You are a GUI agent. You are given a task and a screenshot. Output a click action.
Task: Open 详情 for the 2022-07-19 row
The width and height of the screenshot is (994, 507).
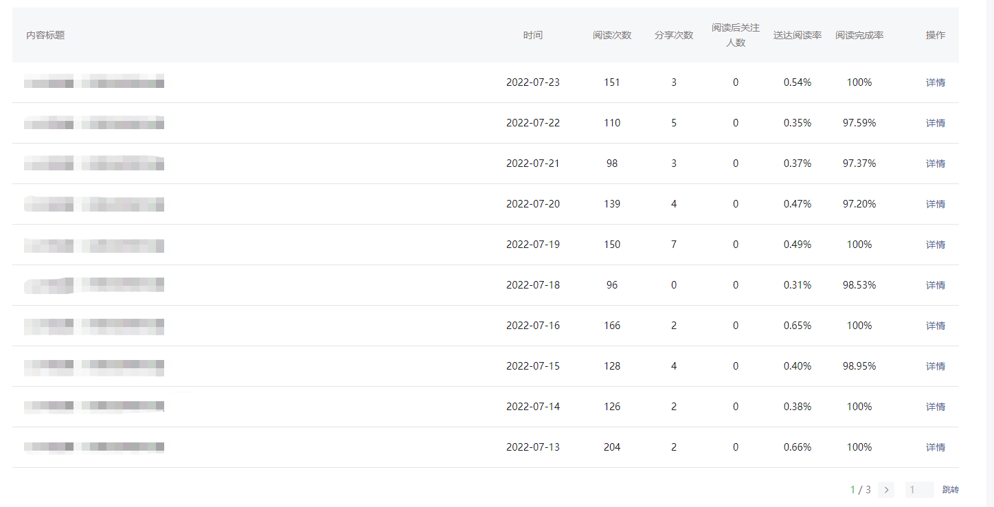coord(935,245)
